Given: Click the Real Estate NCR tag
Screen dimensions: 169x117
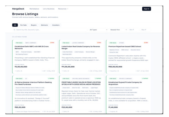Looking at the screenshot, I should tap(67, 54).
